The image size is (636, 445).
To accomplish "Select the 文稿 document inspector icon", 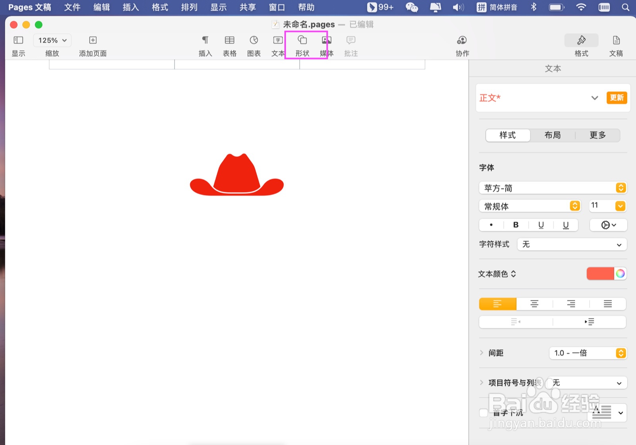I will coord(616,40).
